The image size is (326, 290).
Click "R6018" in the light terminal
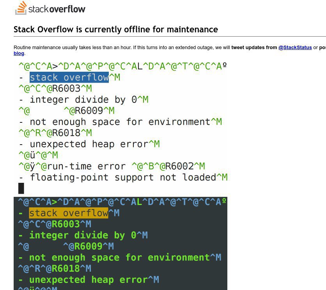click(66, 133)
